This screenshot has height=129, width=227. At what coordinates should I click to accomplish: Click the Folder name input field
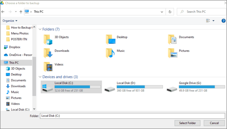132,116
